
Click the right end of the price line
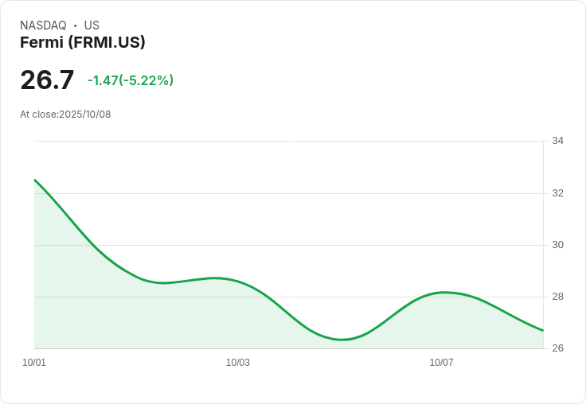point(542,330)
